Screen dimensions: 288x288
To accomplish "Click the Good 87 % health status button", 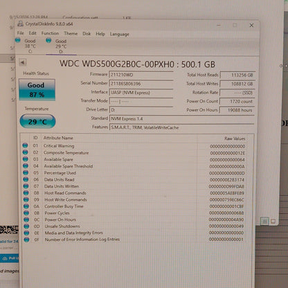I will click(x=37, y=90).
